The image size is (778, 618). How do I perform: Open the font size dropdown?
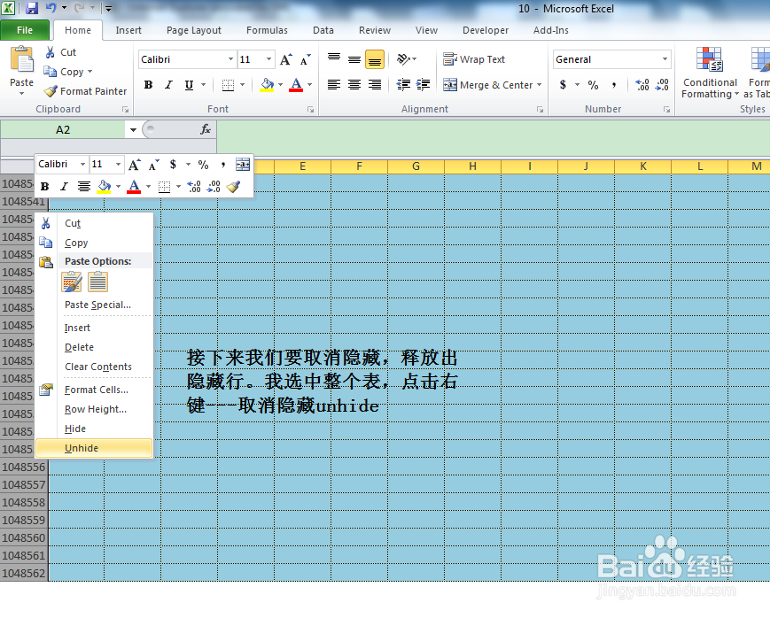pos(268,59)
